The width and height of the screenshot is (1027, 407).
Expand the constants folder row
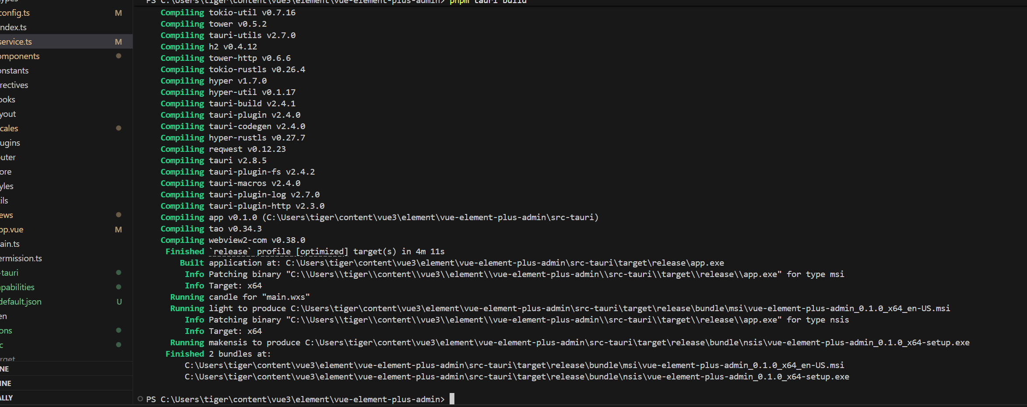(66, 70)
